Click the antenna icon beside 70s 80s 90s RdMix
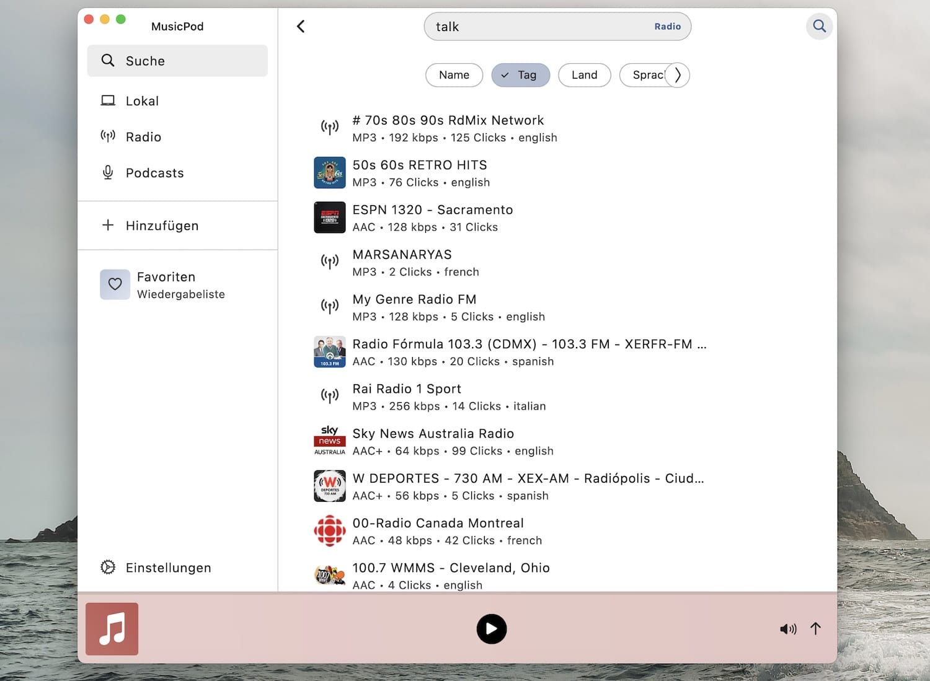Screen dimensions: 930x681 (330, 128)
